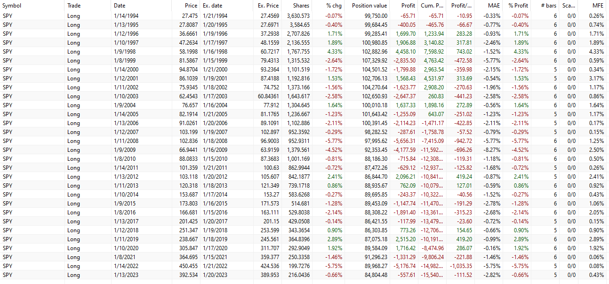Viewport: 609px width, 284px height.
Task: Sort by the Shares column header
Action: [x=301, y=6]
